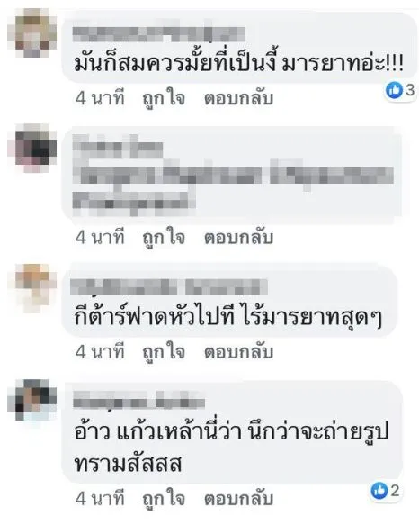Like the comment 'มันก็สมควรมั้ยที่เป็นงี้' via ถูกใจ
This screenshot has width=419, height=525.
pyautogui.click(x=164, y=99)
